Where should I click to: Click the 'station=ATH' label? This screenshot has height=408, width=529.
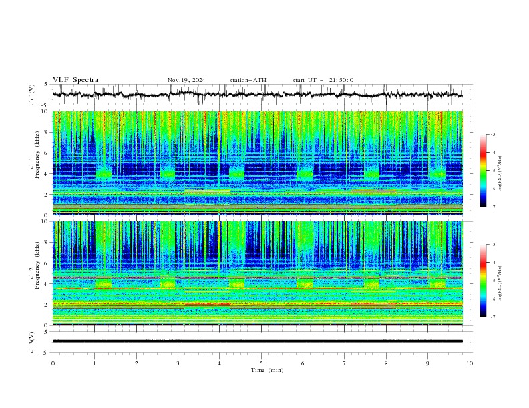click(248, 80)
